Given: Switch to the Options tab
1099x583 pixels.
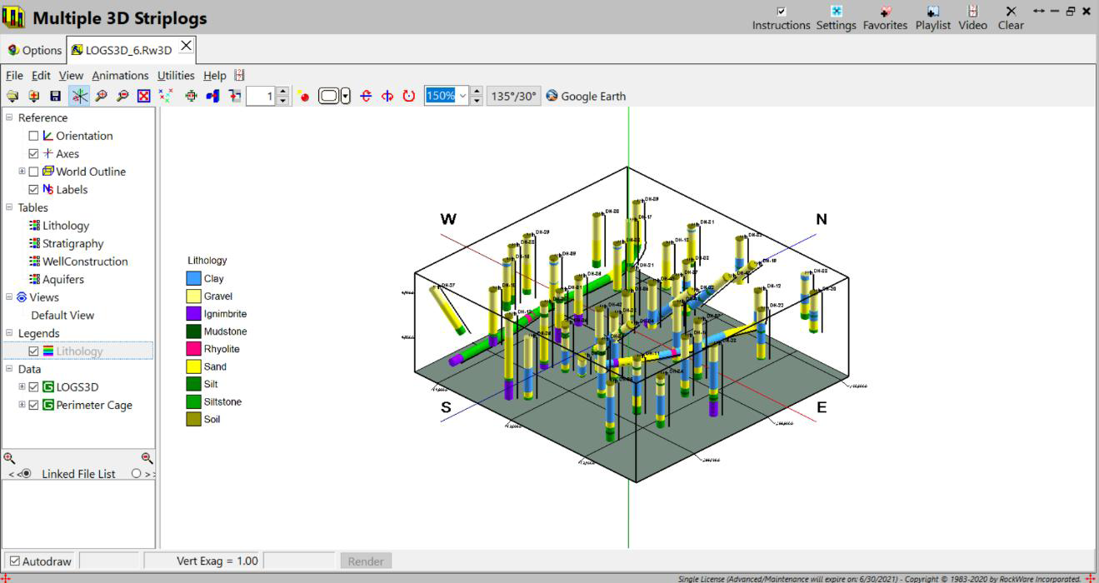Looking at the screenshot, I should coord(35,50).
